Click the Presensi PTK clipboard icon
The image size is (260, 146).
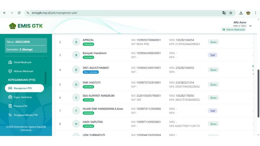click(10, 106)
